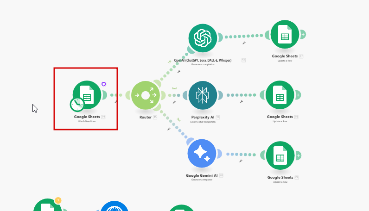Click the "Create a chat completion" subtitle

tap(203, 122)
